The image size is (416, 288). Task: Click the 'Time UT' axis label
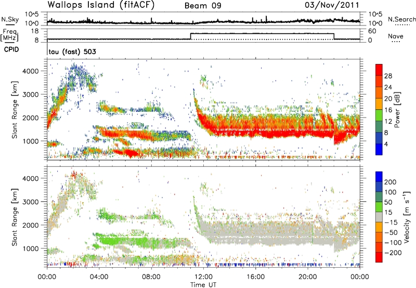click(x=203, y=284)
